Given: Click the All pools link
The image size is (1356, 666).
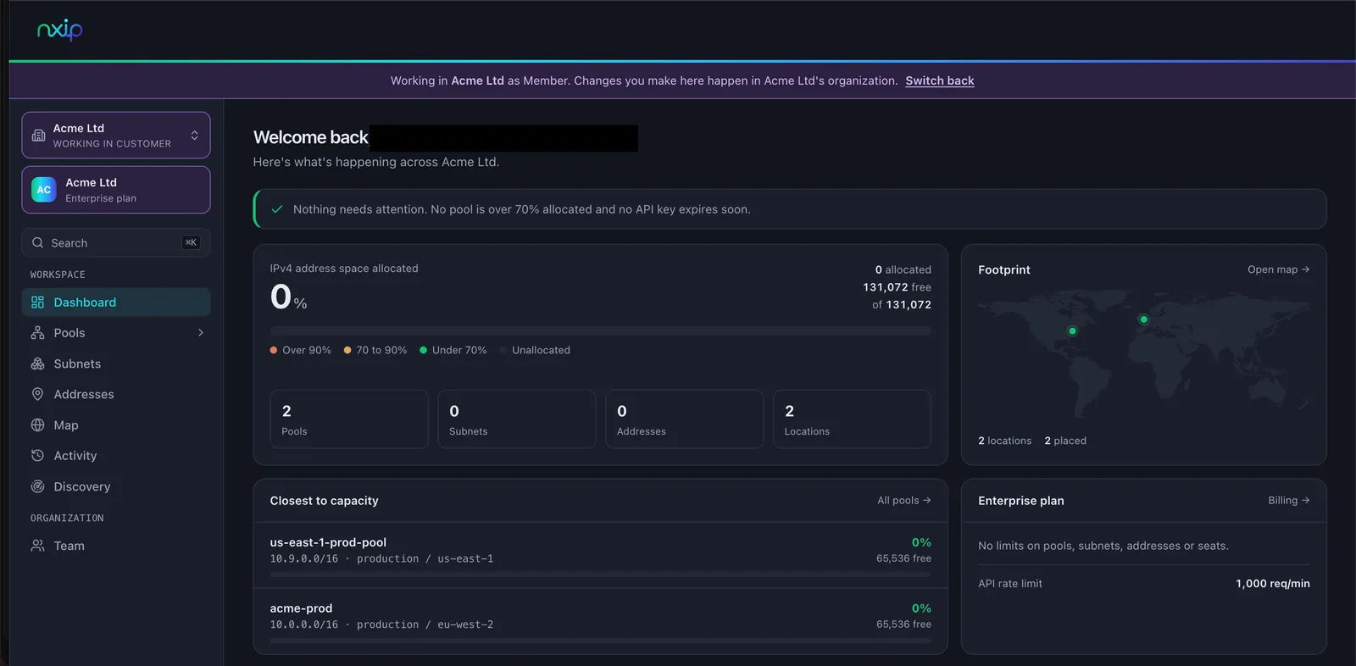Looking at the screenshot, I should pyautogui.click(x=904, y=501).
